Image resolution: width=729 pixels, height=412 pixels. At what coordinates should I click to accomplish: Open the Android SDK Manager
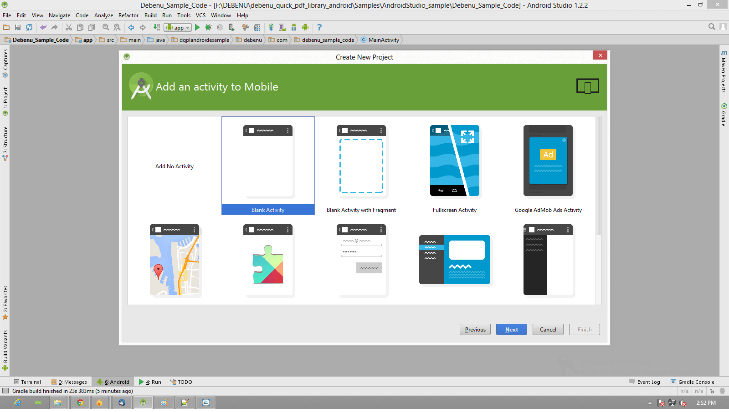point(293,27)
